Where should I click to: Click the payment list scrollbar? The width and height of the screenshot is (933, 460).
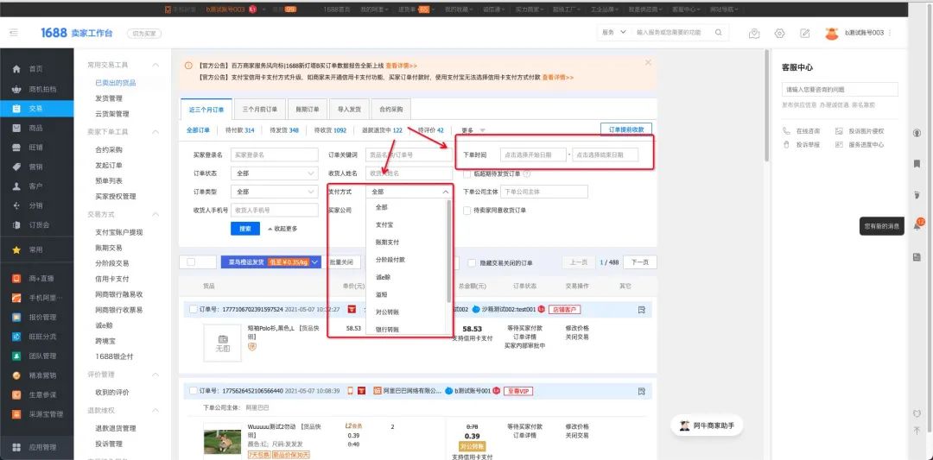448,250
